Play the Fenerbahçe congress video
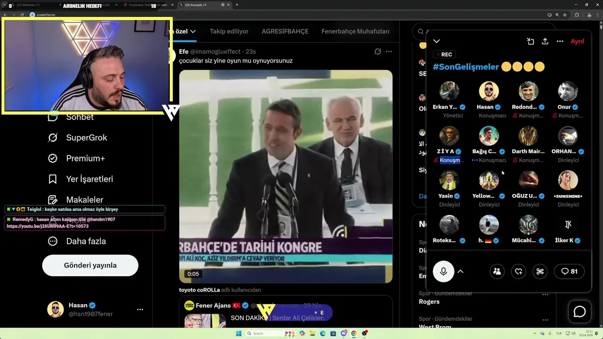Image resolution: width=603 pixels, height=339 pixels. [285, 177]
